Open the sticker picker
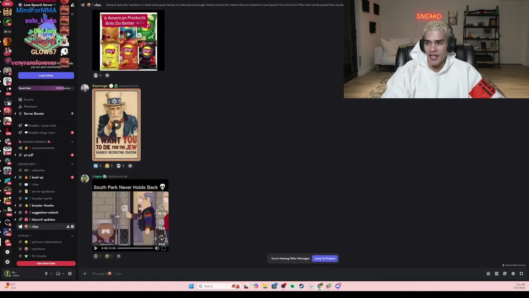The image size is (529, 298). [x=505, y=274]
